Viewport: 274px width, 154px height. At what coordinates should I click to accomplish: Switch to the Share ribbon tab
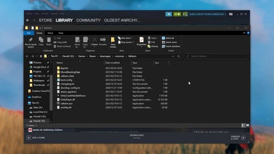coord(51,33)
